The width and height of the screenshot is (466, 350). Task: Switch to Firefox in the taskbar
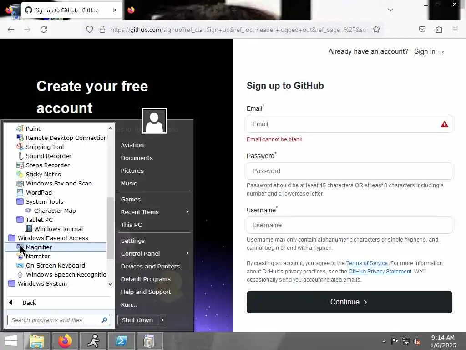pos(65,341)
